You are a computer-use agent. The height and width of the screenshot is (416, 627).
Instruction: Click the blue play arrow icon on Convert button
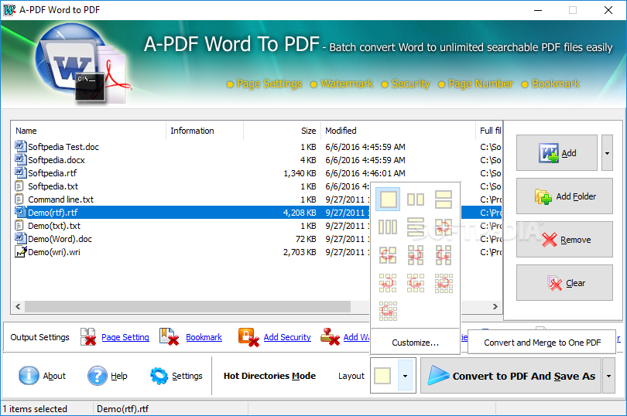(438, 376)
